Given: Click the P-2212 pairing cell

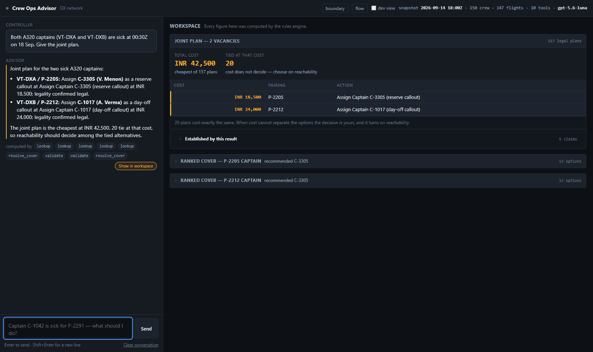Looking at the screenshot, I should (x=276, y=110).
